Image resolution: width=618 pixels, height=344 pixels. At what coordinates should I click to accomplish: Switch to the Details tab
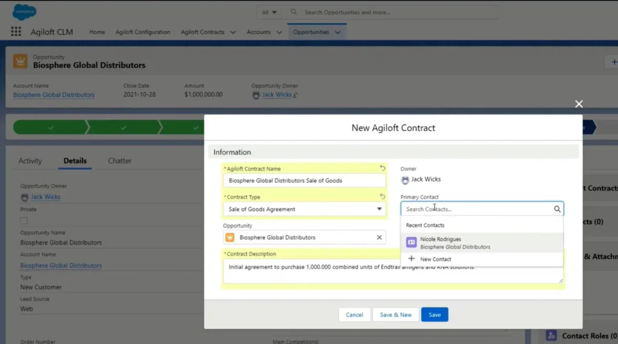tap(75, 161)
